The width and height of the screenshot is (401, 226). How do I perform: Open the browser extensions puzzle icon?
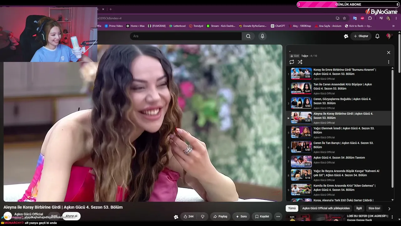(x=370, y=18)
